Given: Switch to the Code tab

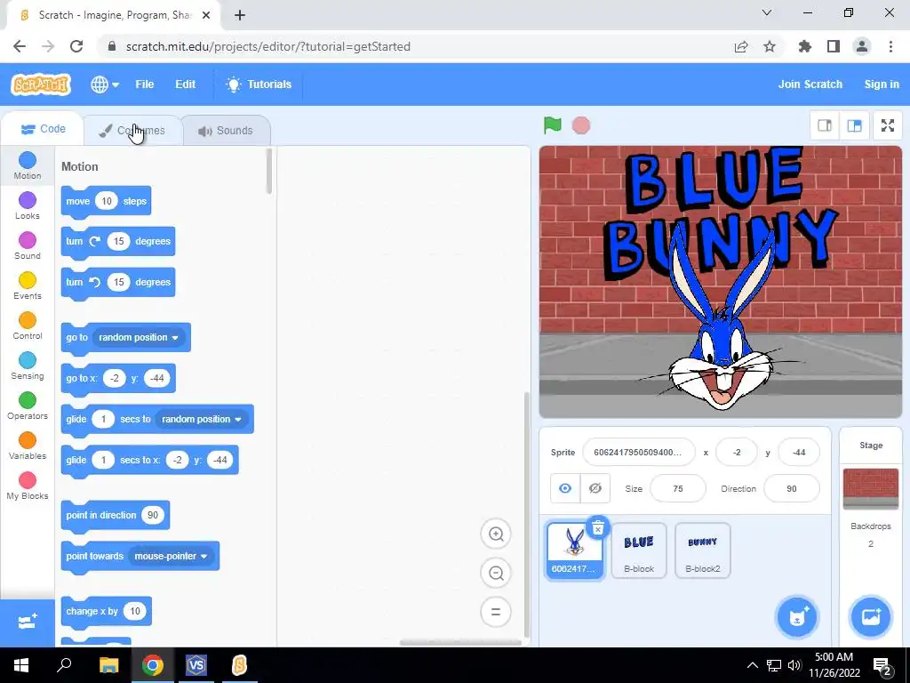Looking at the screenshot, I should pyautogui.click(x=43, y=129).
